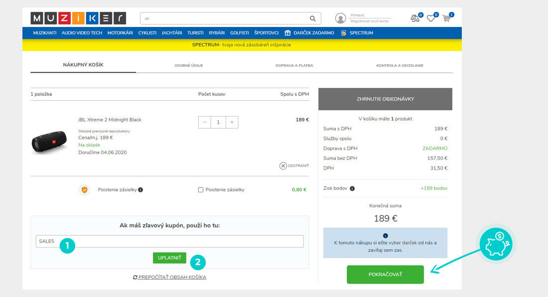Click the Zhrnutie objednávky header
Image resolution: width=548 pixels, height=297 pixels.
coord(385,99)
